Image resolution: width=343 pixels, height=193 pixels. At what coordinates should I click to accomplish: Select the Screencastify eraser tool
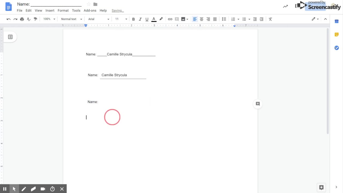click(33, 189)
